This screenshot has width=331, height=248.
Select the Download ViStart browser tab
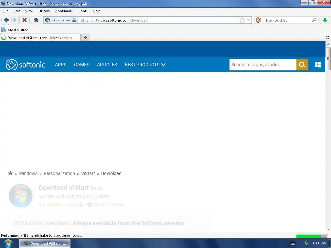(40, 37)
